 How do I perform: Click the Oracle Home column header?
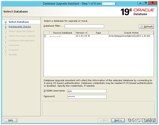click(x=131, y=33)
